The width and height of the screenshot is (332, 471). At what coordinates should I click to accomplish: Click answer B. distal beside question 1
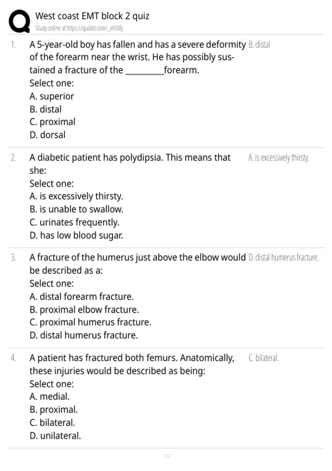[x=259, y=45]
